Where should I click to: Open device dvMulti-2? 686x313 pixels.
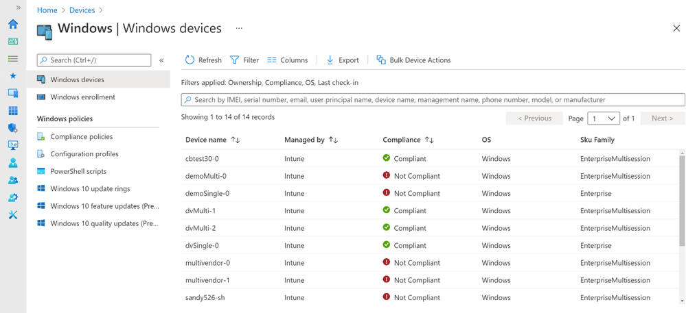201,228
